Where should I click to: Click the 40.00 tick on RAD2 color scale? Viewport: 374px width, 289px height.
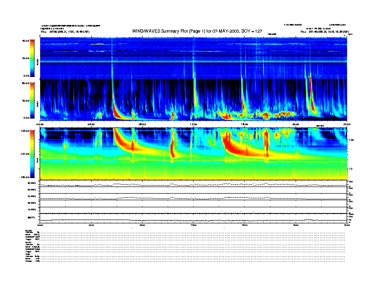(x=25, y=41)
